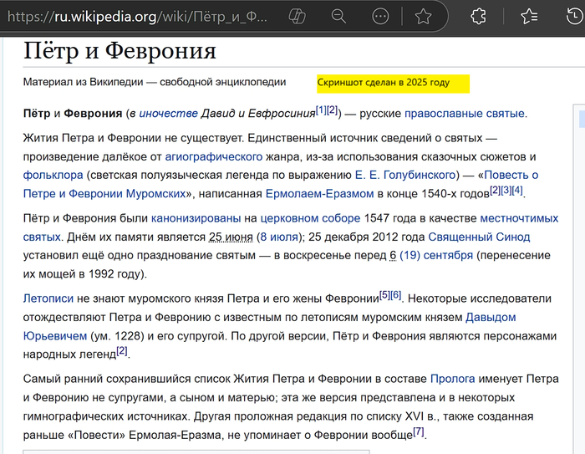Click the zoom out magnifier icon
The height and width of the screenshot is (454, 585).
point(338,16)
